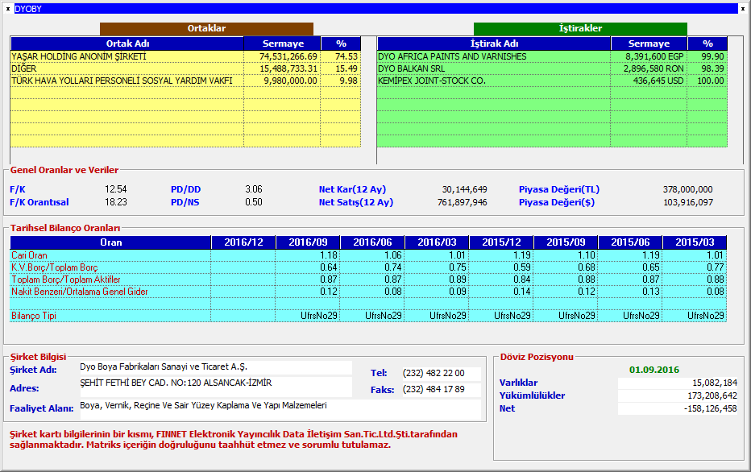
Task: Click the 15.49 share percentage
Action: (x=346, y=68)
